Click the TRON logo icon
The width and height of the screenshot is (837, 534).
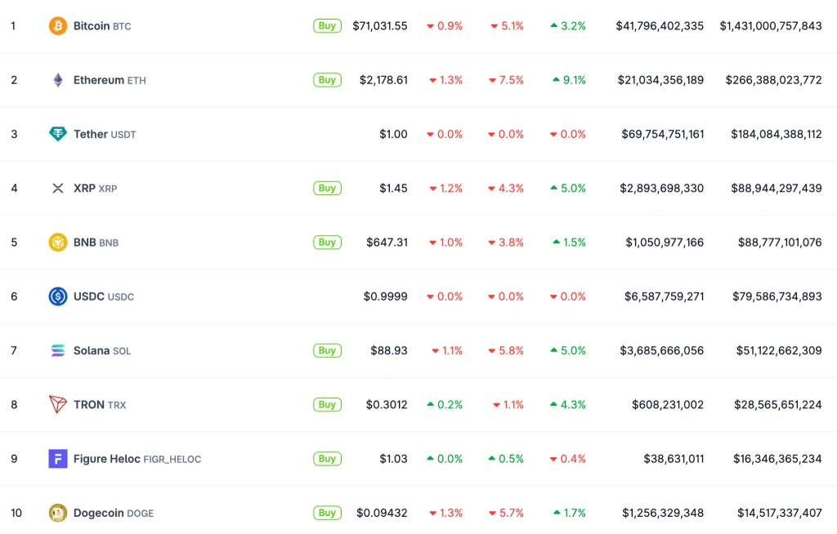pyautogui.click(x=57, y=404)
